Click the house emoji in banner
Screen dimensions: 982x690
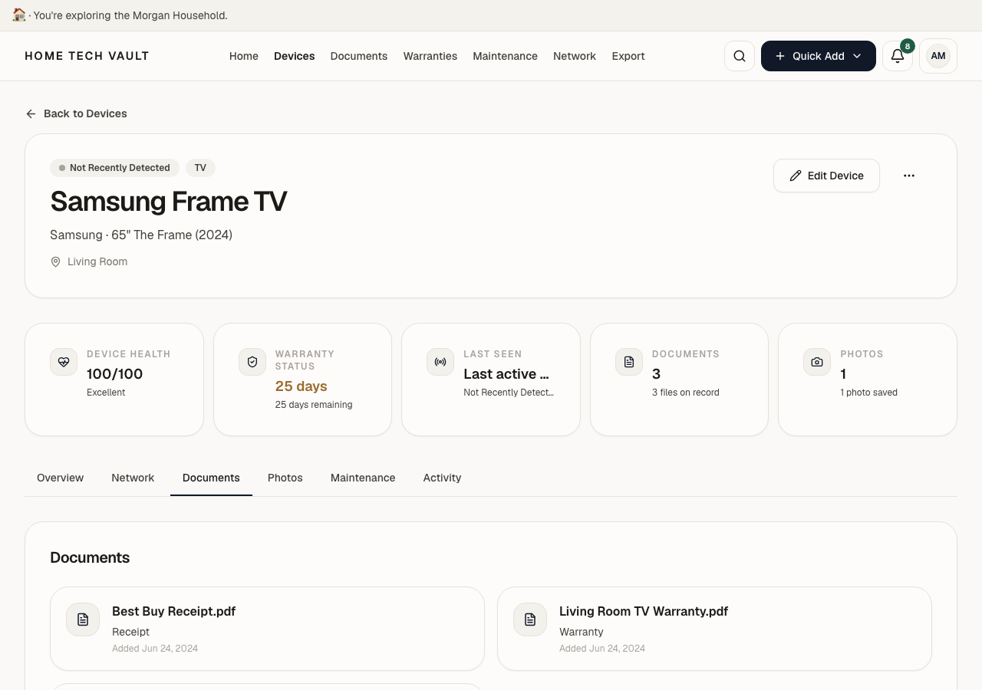(19, 15)
